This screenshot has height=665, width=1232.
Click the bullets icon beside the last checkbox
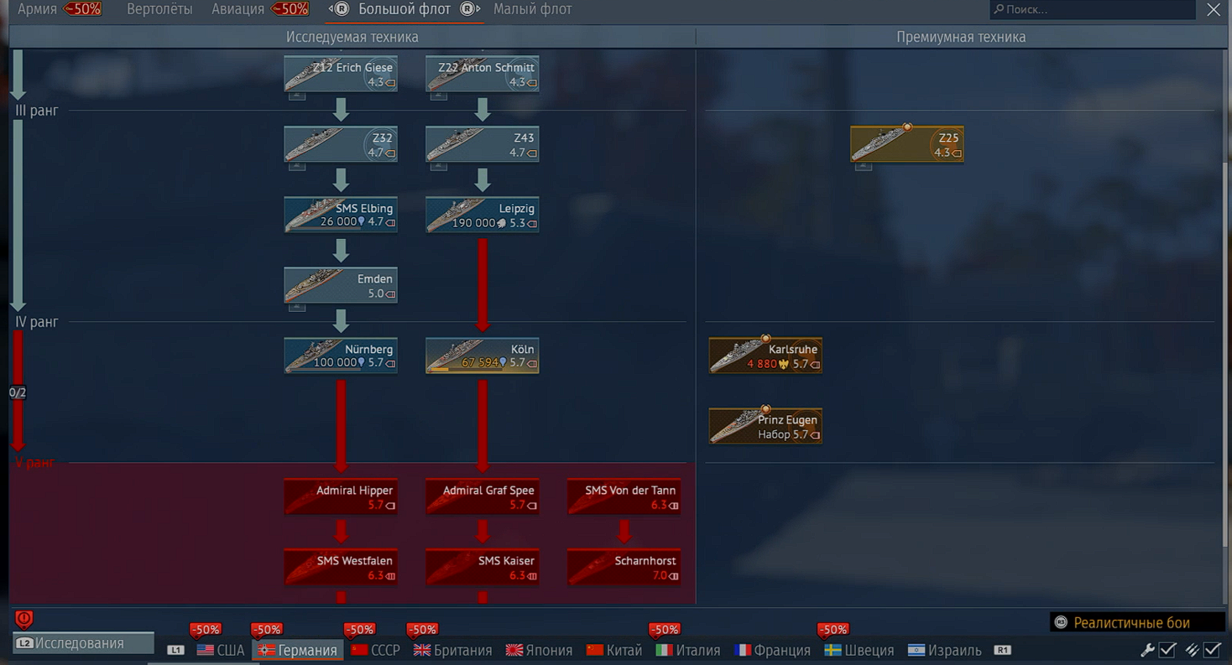point(1192,650)
